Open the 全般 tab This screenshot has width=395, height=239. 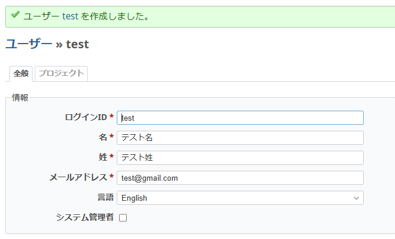[x=21, y=74]
